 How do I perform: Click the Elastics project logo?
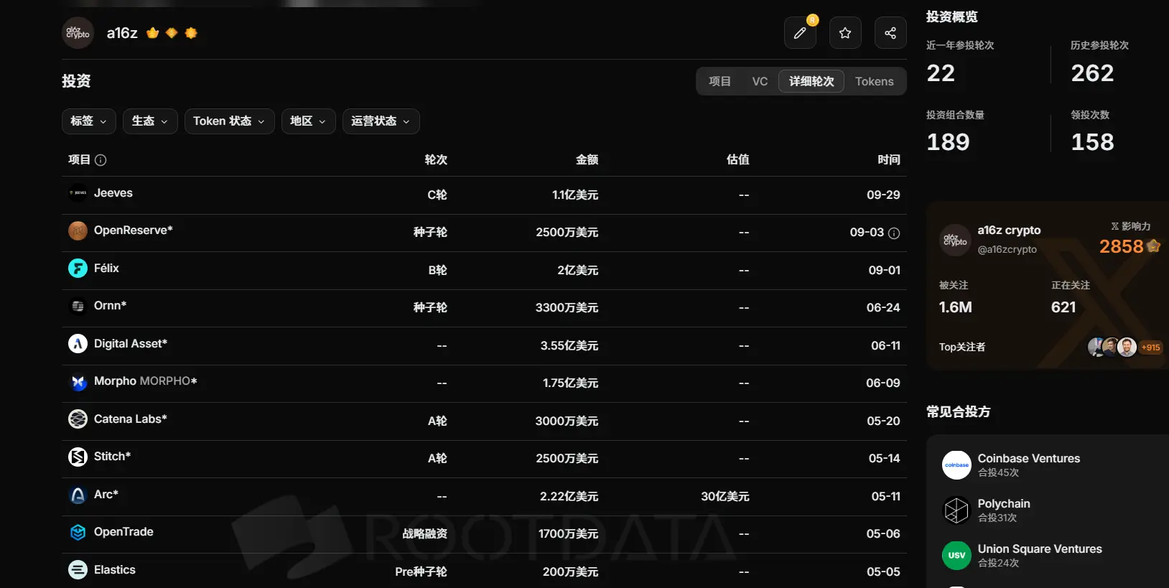(78, 570)
